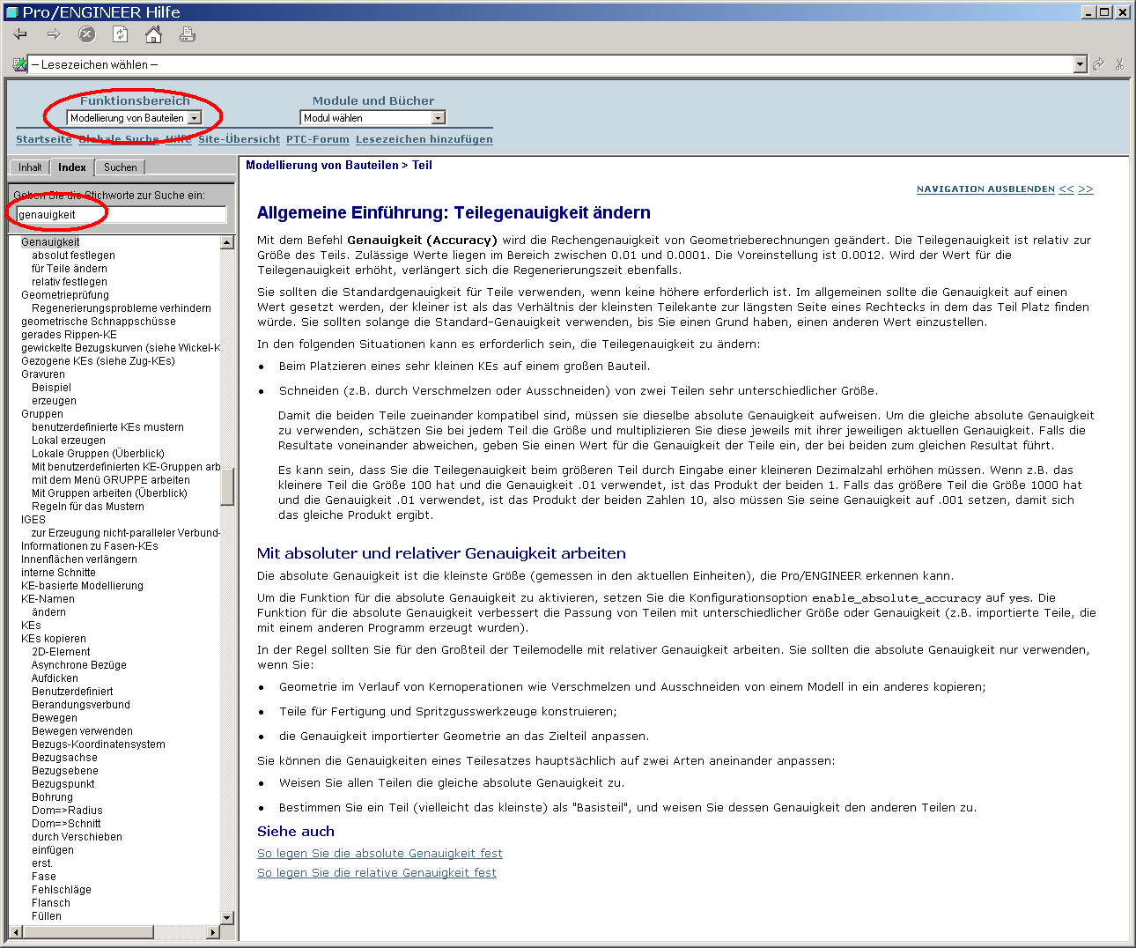Select index entry 'Regeln für das Mustern'
1136x948 pixels.
tap(88, 507)
